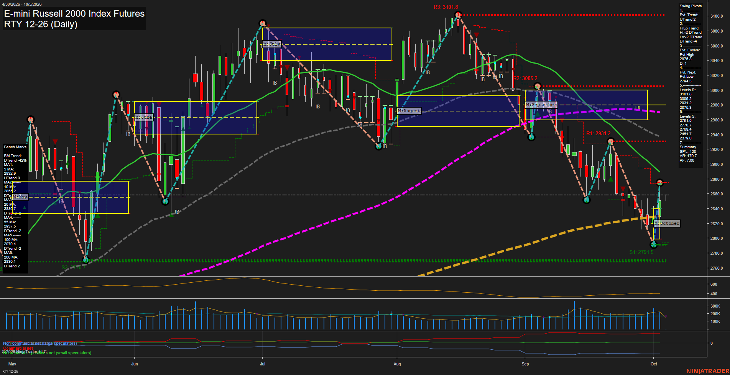Viewport: 730px width, 375px height.
Task: Click the Oct month label on time axis
Action: tap(654, 364)
